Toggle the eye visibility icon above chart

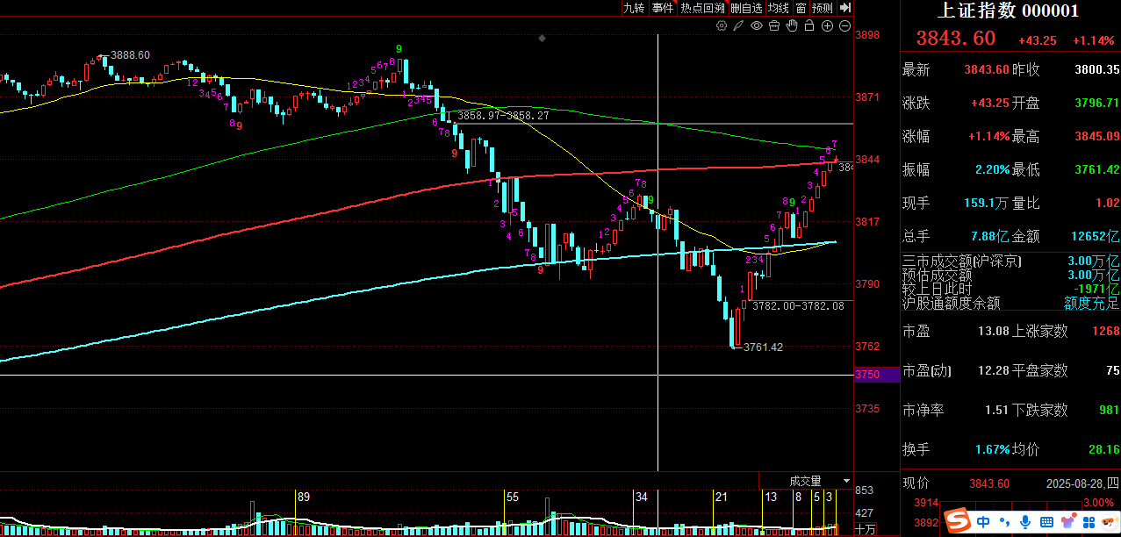coord(757,26)
